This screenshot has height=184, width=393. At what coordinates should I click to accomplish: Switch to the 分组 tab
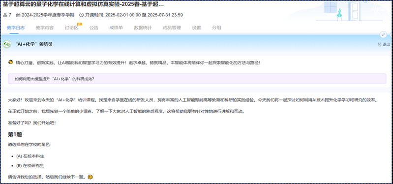coord(216,28)
